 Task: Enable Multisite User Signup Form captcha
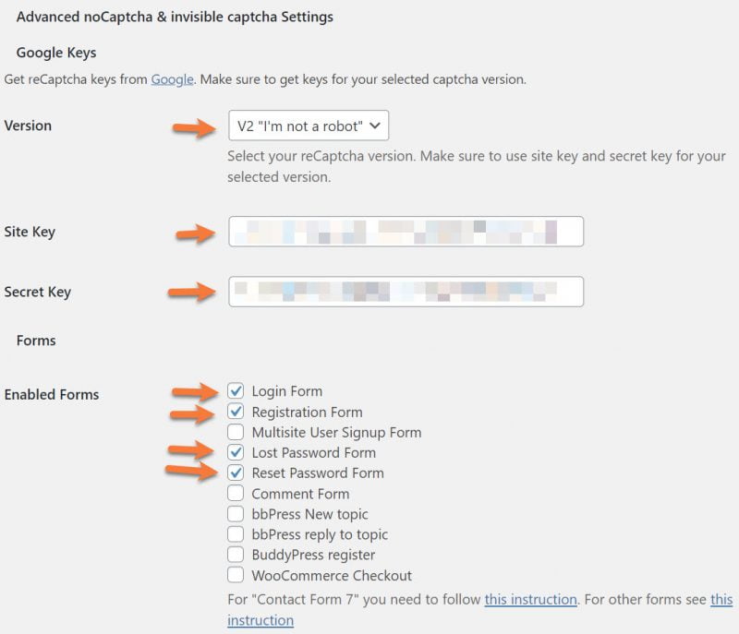236,432
